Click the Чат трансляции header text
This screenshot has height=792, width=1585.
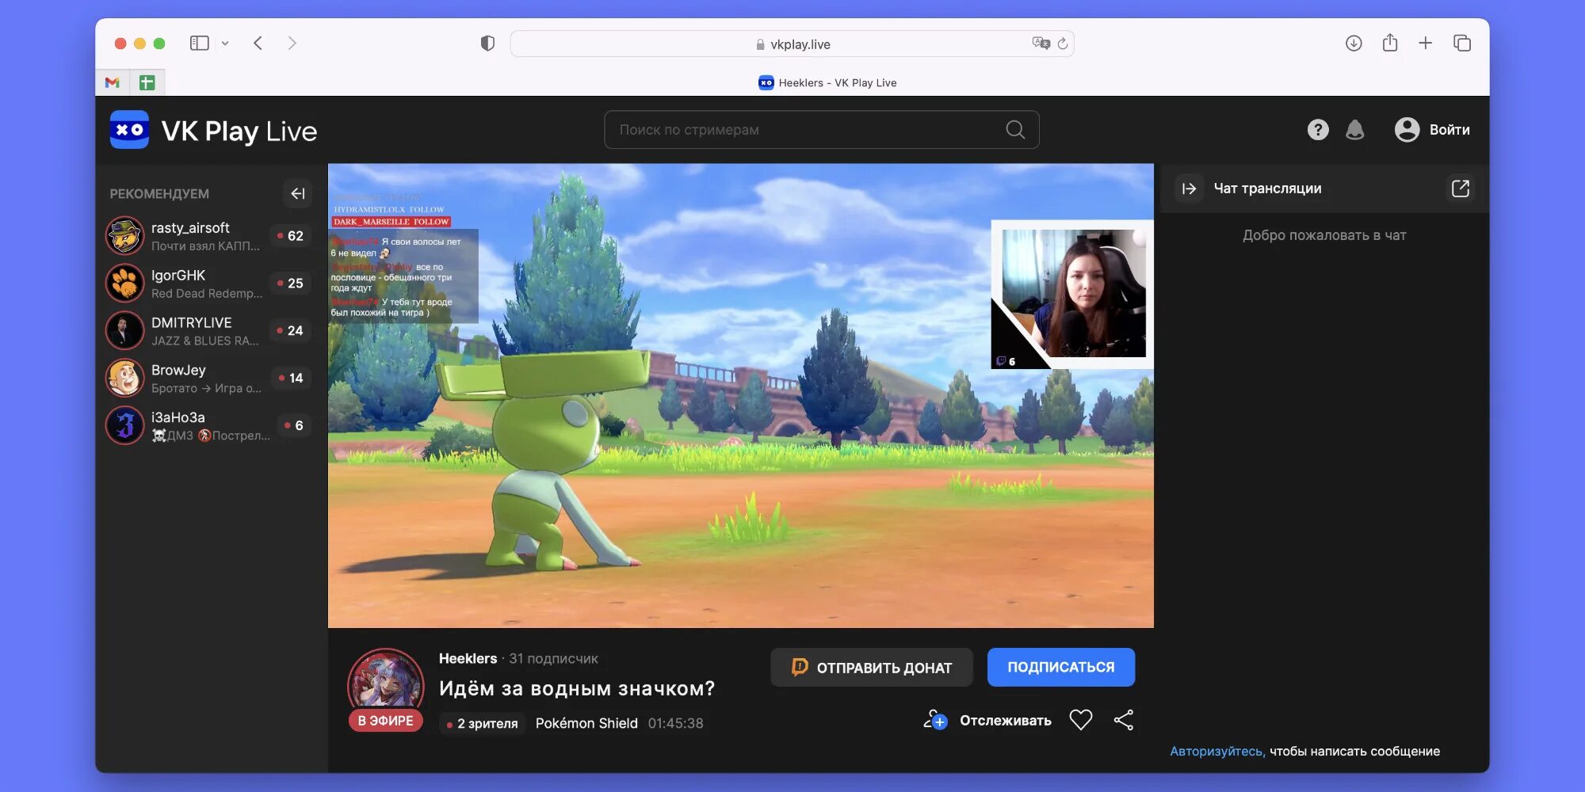pyautogui.click(x=1268, y=188)
